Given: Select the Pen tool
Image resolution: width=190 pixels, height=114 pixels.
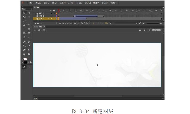Looking at the screenshot, I should [24, 25].
